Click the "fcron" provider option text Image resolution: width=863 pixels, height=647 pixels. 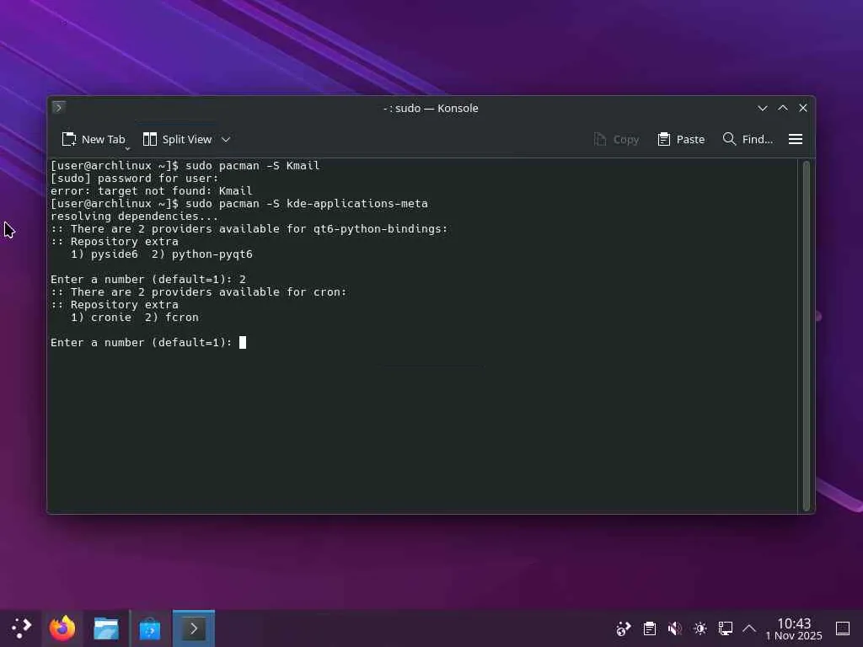point(182,318)
